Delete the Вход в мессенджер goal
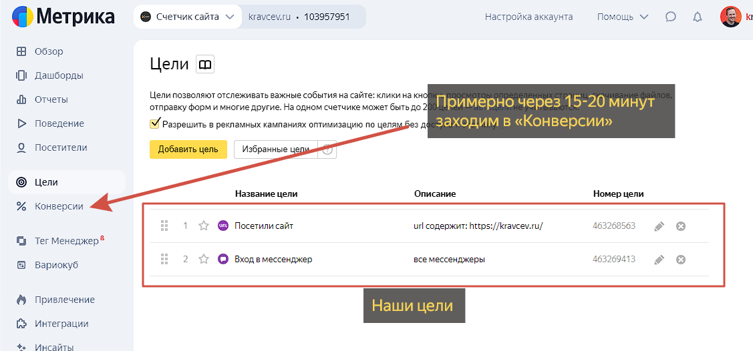 pos(680,260)
